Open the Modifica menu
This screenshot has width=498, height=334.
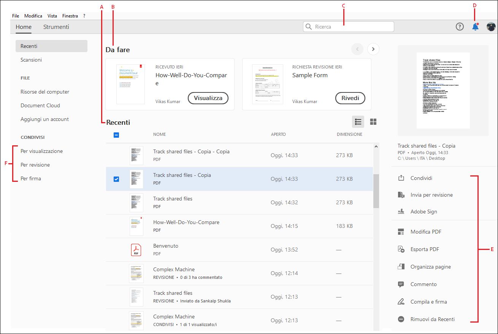(x=33, y=16)
